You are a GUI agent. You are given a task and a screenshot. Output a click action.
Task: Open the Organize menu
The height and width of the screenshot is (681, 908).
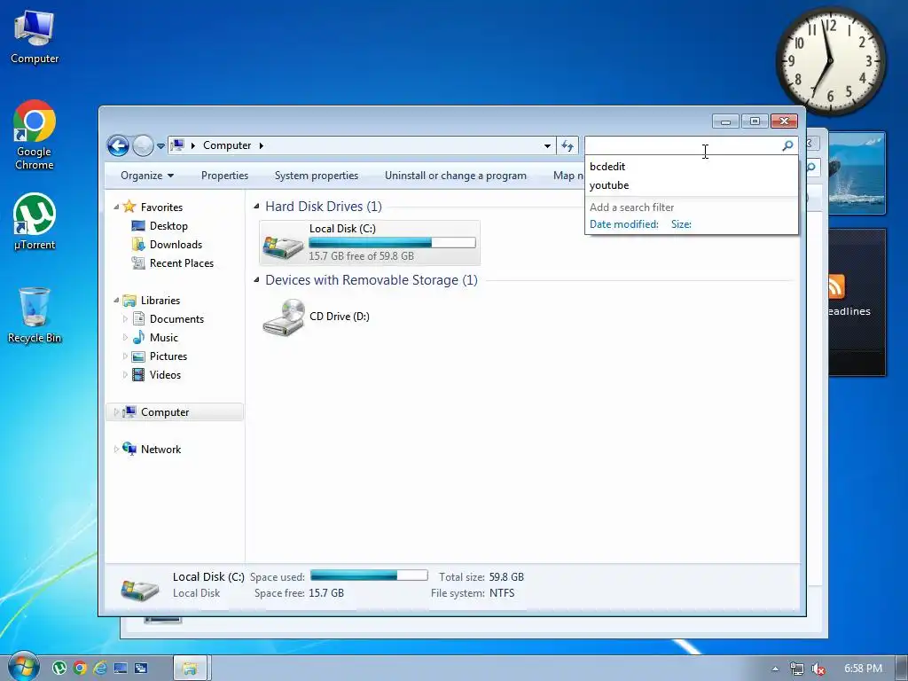(147, 176)
